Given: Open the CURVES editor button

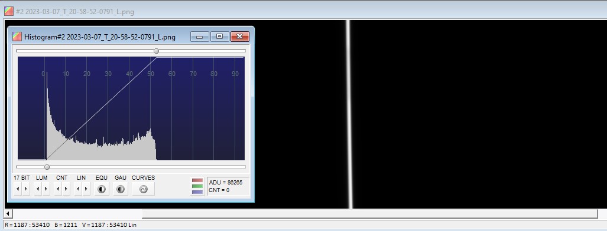Looking at the screenshot, I should [x=143, y=189].
